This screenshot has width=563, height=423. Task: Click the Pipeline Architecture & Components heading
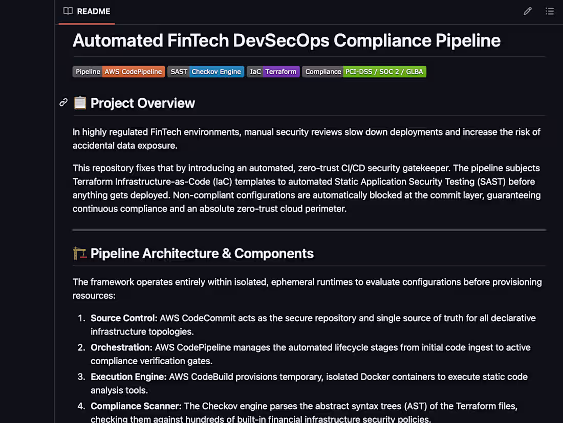click(x=202, y=254)
